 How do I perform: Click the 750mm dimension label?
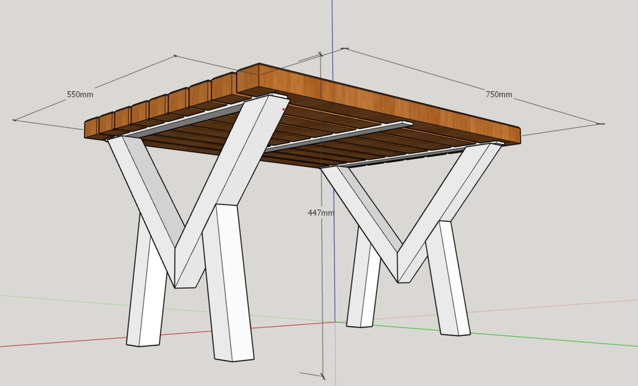click(x=499, y=94)
